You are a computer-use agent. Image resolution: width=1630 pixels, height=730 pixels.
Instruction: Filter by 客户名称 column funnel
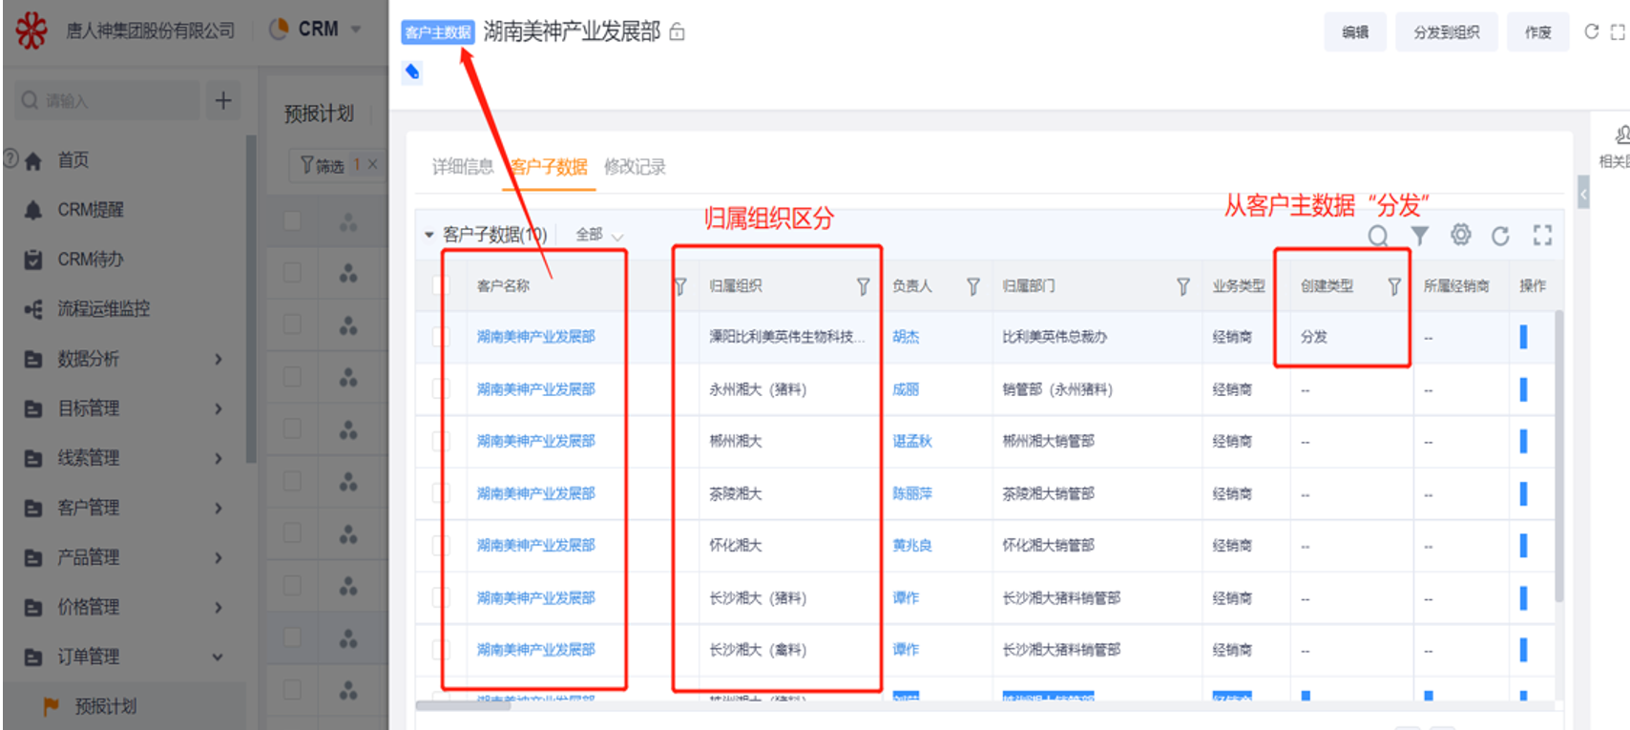tap(680, 286)
